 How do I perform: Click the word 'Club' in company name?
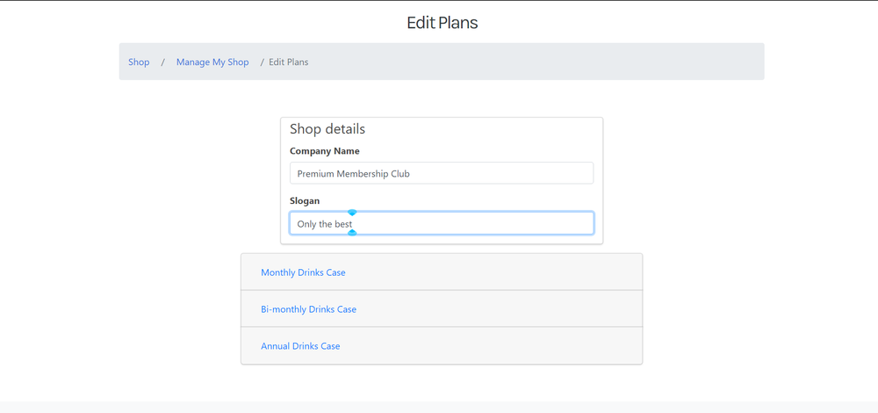click(400, 174)
